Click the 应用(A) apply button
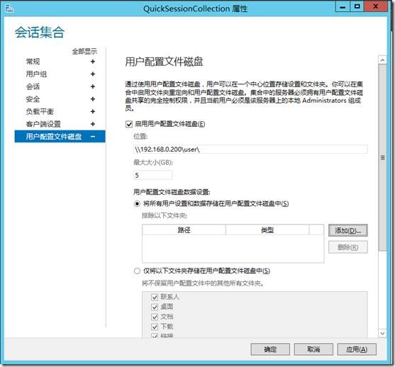395x367 pixels. tap(357, 349)
